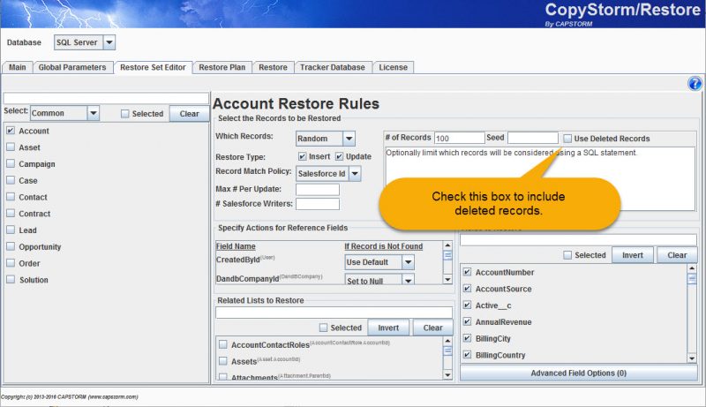Click the SQL statement text area
Screen dimensions: 706x407
[540, 178]
